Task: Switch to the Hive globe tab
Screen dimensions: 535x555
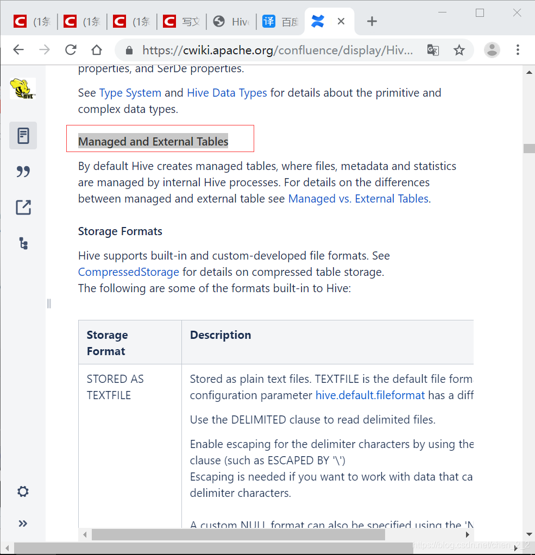Action: (231, 22)
